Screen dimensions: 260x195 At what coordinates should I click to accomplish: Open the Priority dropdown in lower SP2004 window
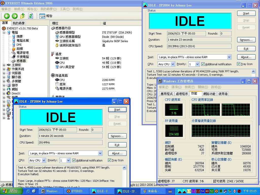tap(69, 160)
